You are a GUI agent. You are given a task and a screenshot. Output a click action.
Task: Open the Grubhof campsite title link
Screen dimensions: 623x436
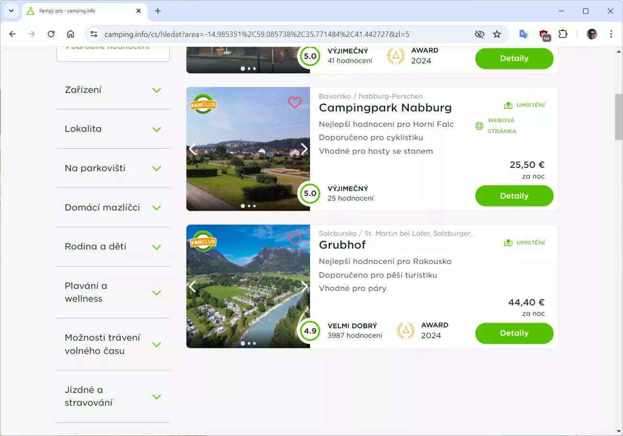click(342, 245)
